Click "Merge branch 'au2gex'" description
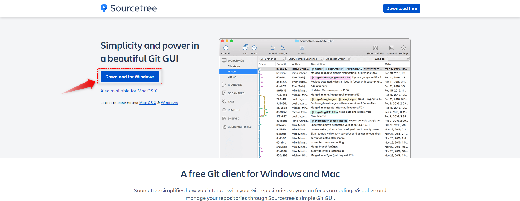The height and width of the screenshot is (201, 520). point(324,147)
